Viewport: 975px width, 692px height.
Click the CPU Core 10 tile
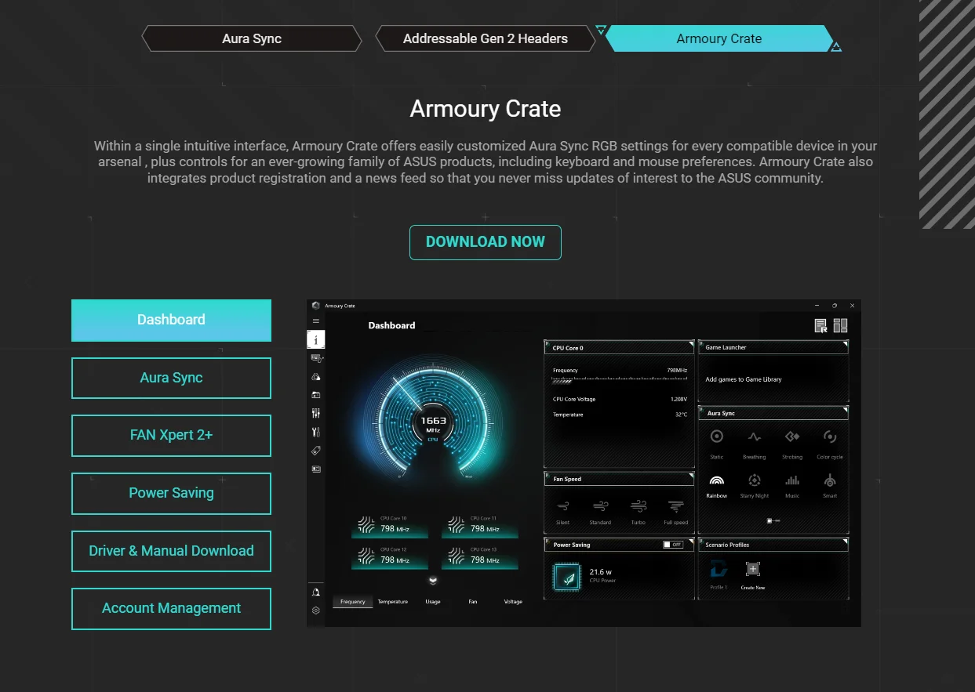pyautogui.click(x=390, y=525)
